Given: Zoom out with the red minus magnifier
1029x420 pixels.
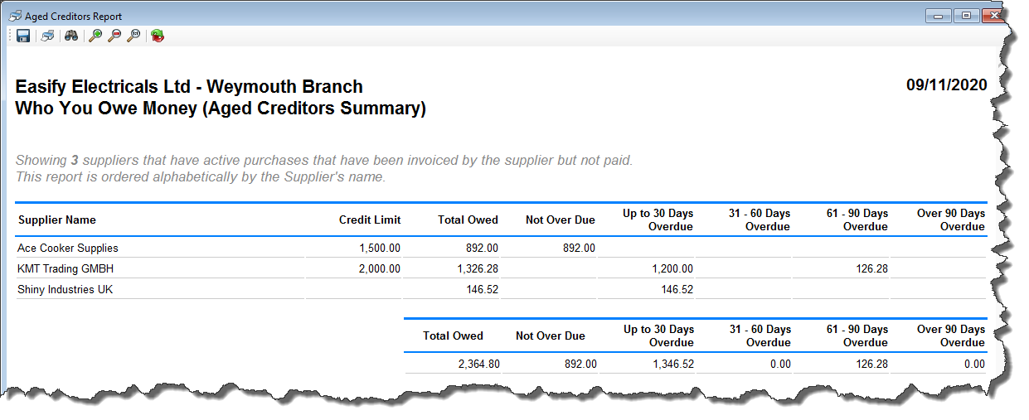Looking at the screenshot, I should point(114,36).
